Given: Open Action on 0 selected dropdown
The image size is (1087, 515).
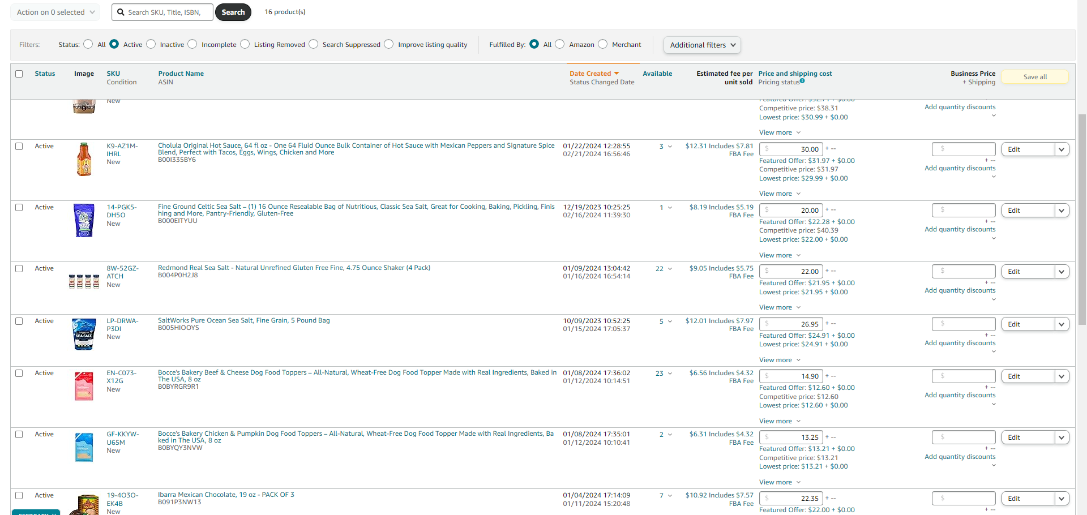Looking at the screenshot, I should pos(55,12).
